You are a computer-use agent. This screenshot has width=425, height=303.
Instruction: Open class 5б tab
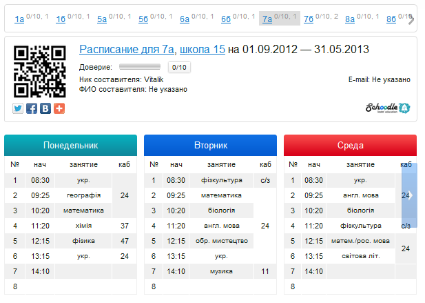point(143,19)
